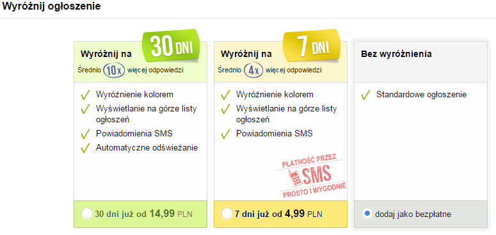Click checkmark beside Automatyczne odświeżanie
Viewport: 496px width, 235px height.
pyautogui.click(x=85, y=148)
